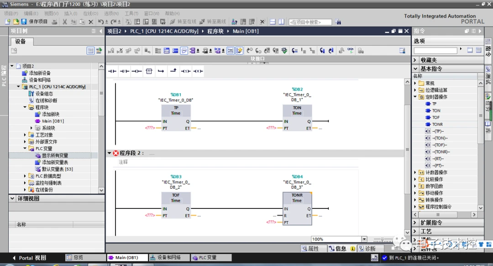Click the save project disk icon

point(24,21)
